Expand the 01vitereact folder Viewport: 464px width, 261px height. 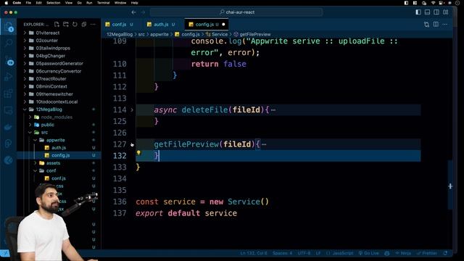tap(47, 33)
